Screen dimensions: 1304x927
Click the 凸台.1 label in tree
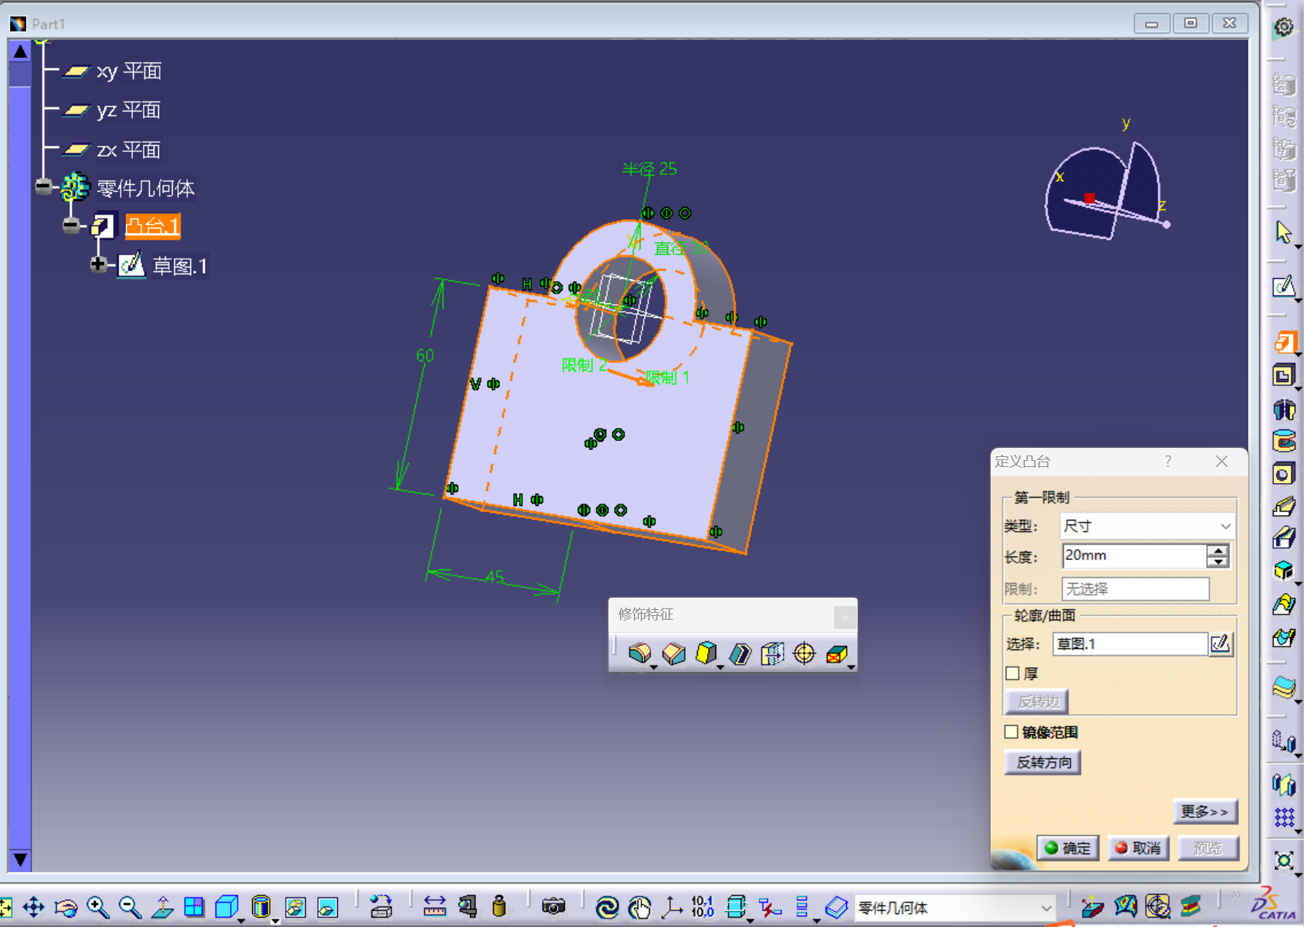click(x=153, y=226)
